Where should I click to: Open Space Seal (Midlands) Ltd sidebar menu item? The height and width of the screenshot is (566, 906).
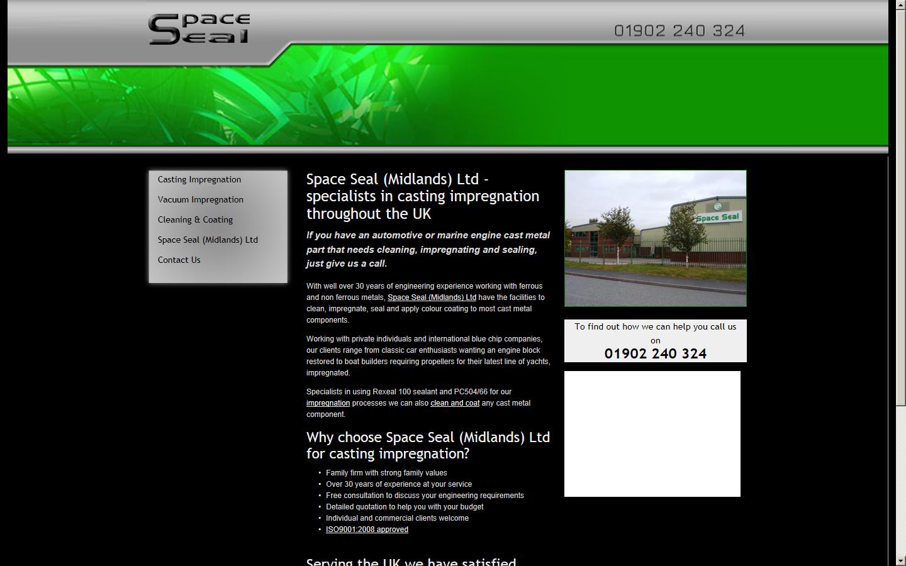208,240
